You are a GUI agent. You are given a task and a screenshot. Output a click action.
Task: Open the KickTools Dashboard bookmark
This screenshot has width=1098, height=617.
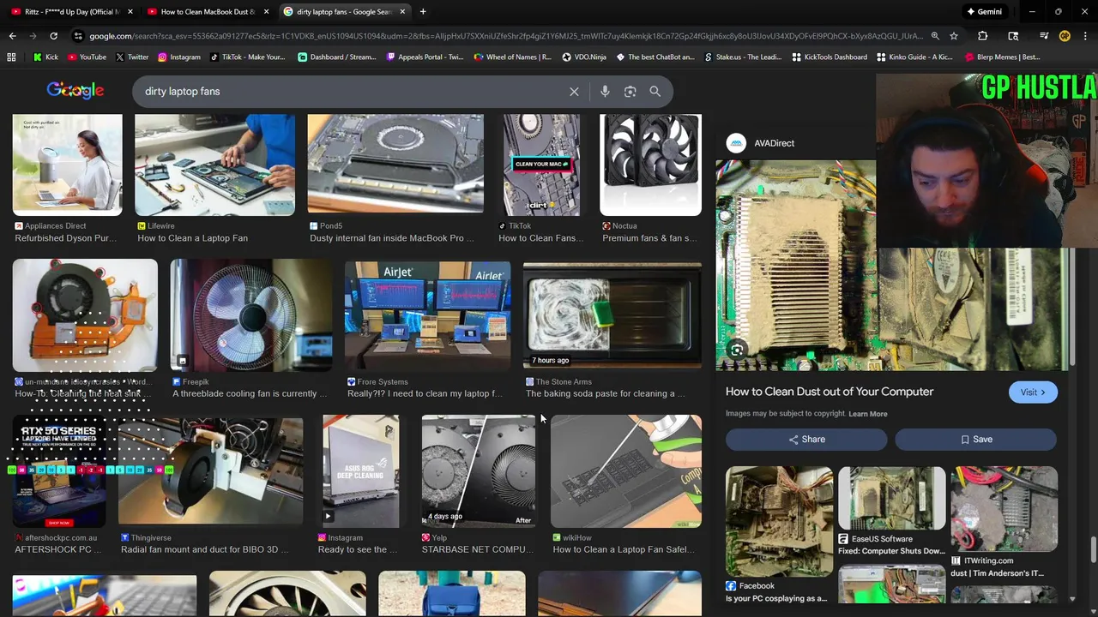coord(830,57)
